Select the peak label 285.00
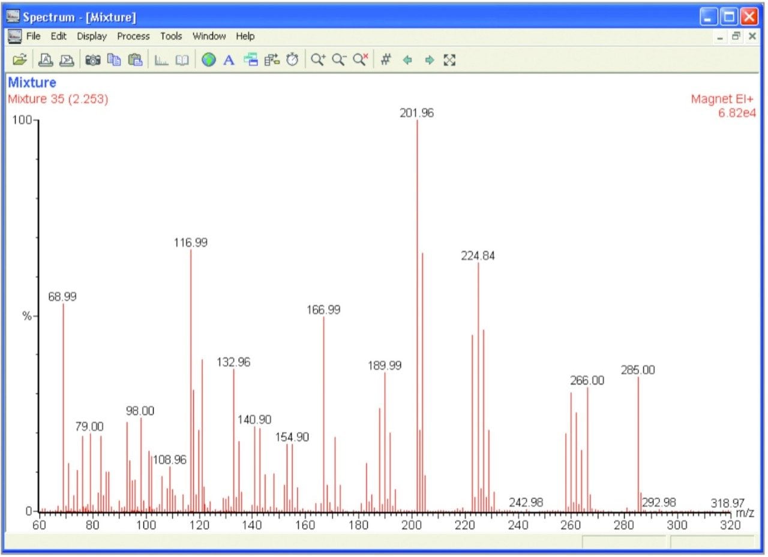The height and width of the screenshot is (557, 768). pyautogui.click(x=638, y=370)
